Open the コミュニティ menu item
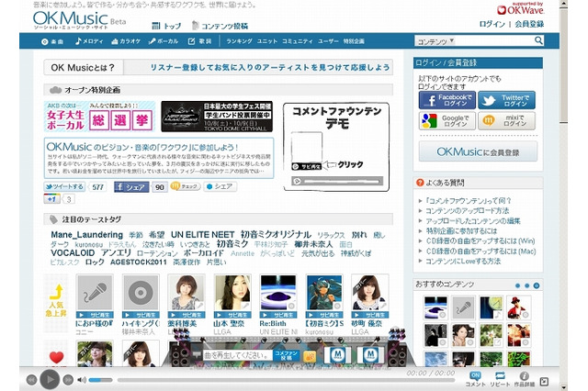This screenshot has width=588, height=391. (x=298, y=41)
